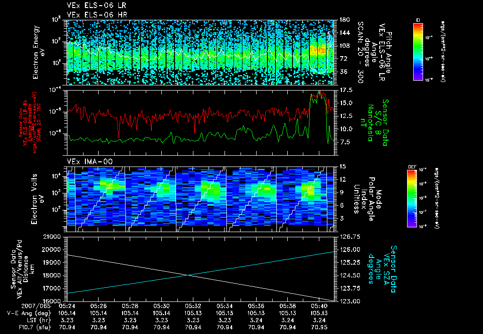Click the 10.0 nanotesla tick

tap(346, 129)
